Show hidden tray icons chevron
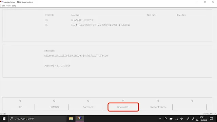The image size is (217, 122). [160, 119]
